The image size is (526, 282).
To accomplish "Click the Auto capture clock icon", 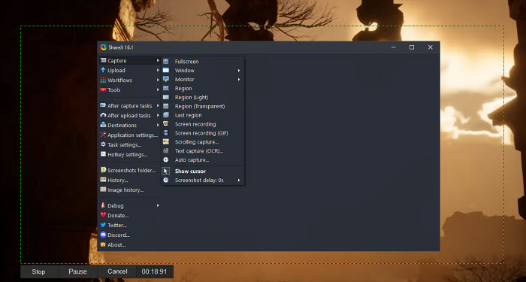I will tap(166, 159).
